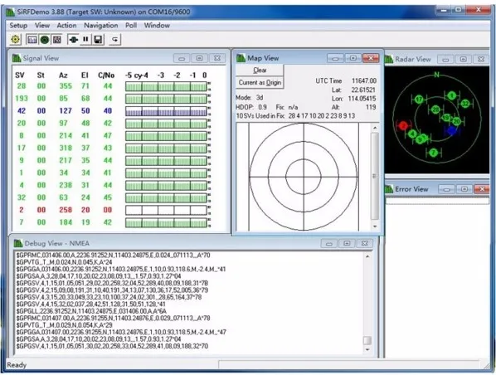
Task: Click Debug View scrollbar up arrow
Action: [367, 256]
